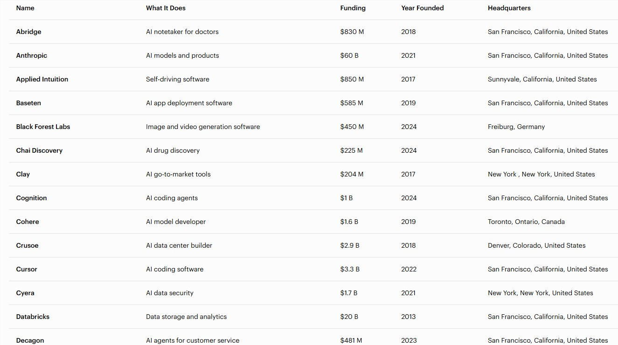Viewport: 618px width, 345px height.
Task: Click the Cohere company name
Action: (x=28, y=222)
